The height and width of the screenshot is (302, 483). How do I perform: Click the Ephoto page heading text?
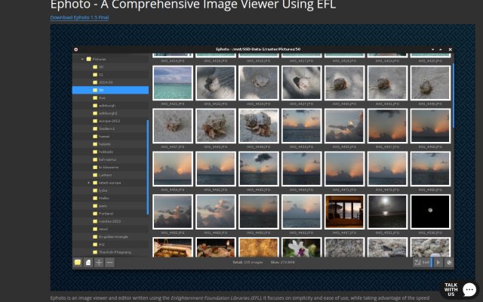pos(193,5)
